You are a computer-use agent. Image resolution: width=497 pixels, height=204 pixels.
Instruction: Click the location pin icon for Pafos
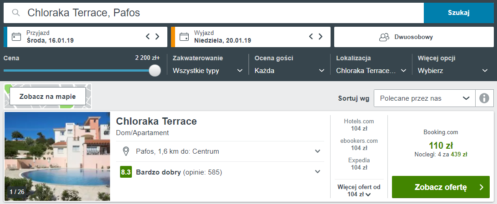126,151
